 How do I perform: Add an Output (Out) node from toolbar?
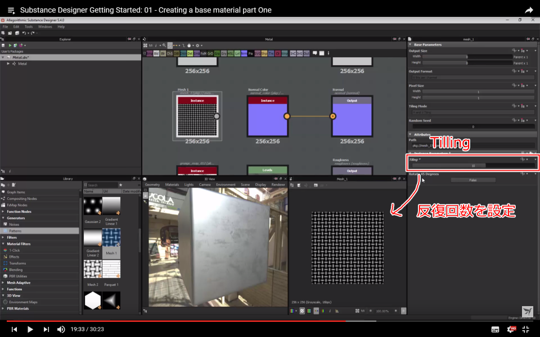tap(306, 53)
